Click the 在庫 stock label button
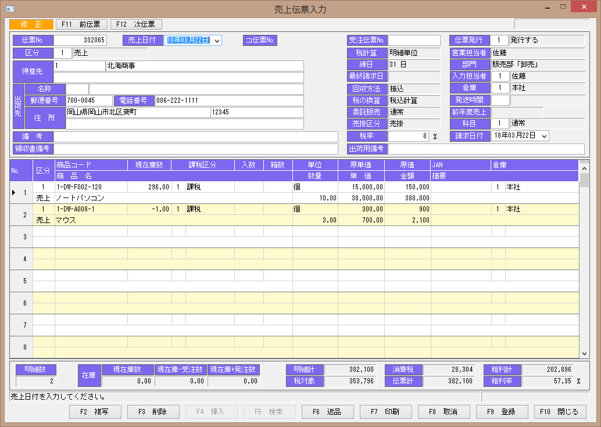601x427 pixels. 89,376
